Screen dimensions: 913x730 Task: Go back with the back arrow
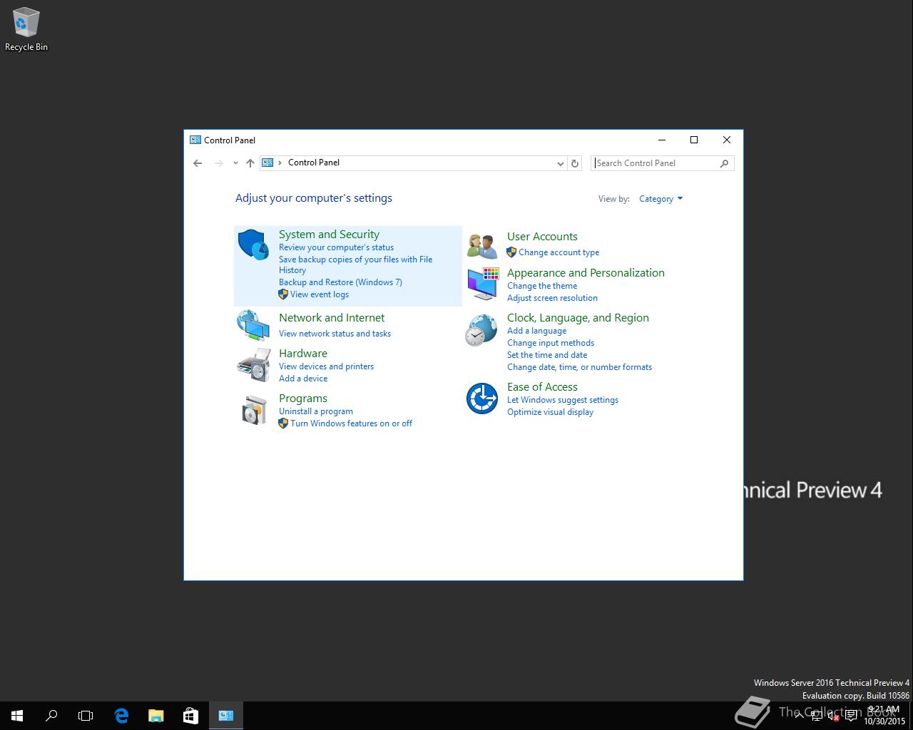[198, 163]
